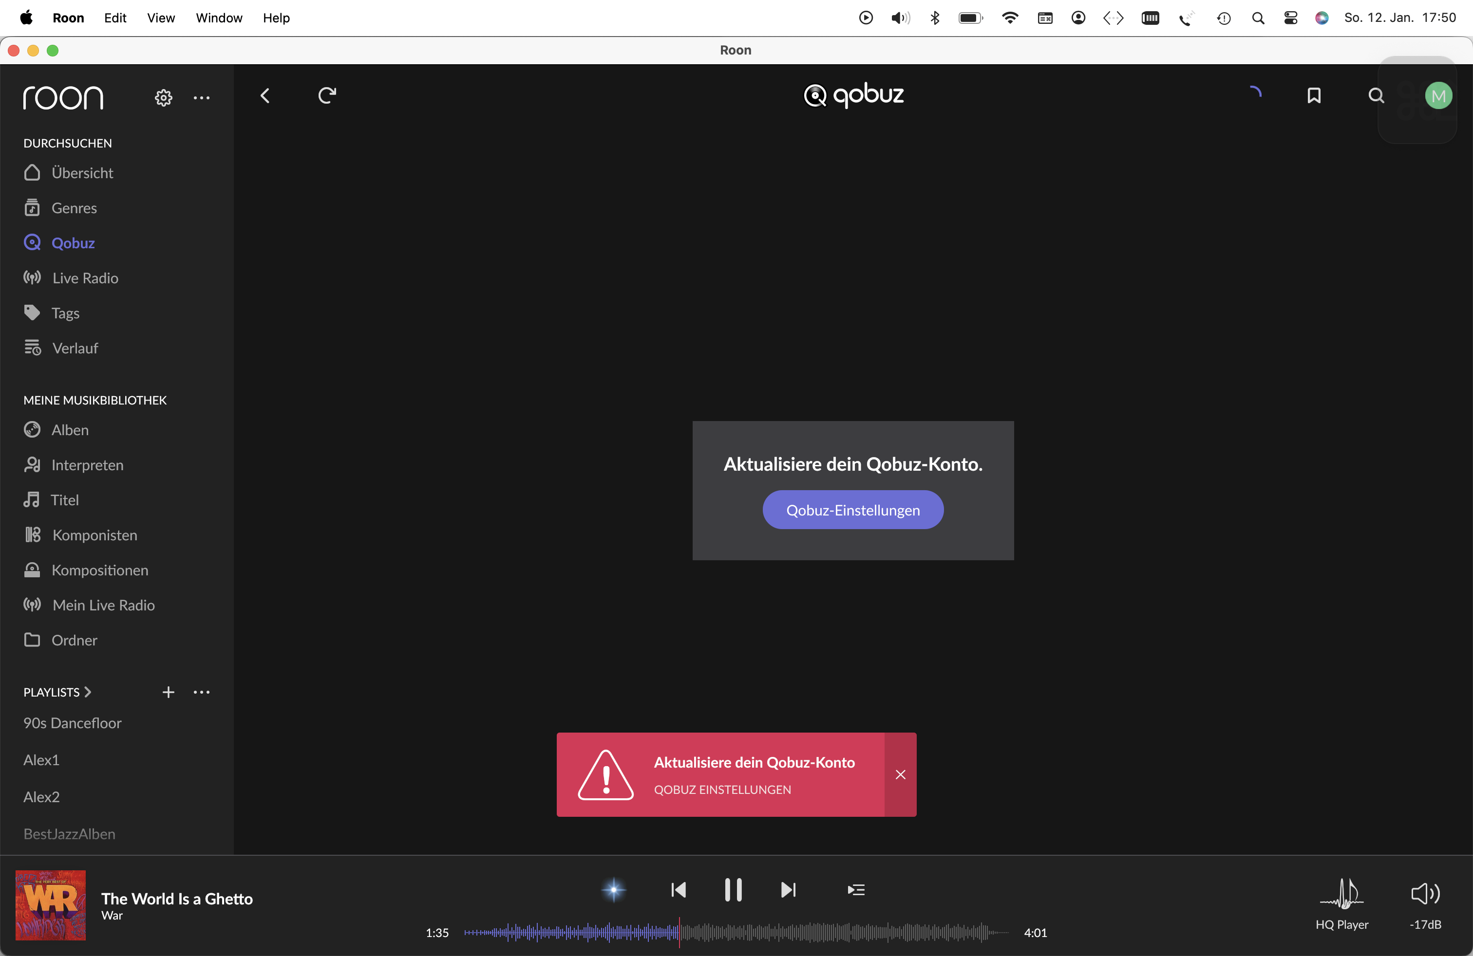Open Alben library

coord(56,430)
